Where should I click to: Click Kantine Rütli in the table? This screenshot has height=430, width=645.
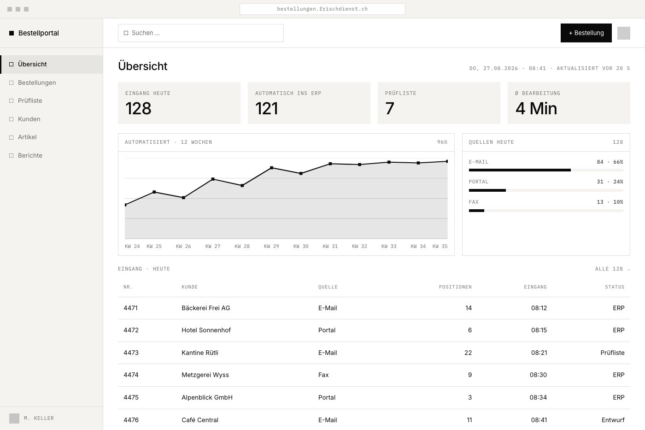pos(200,353)
